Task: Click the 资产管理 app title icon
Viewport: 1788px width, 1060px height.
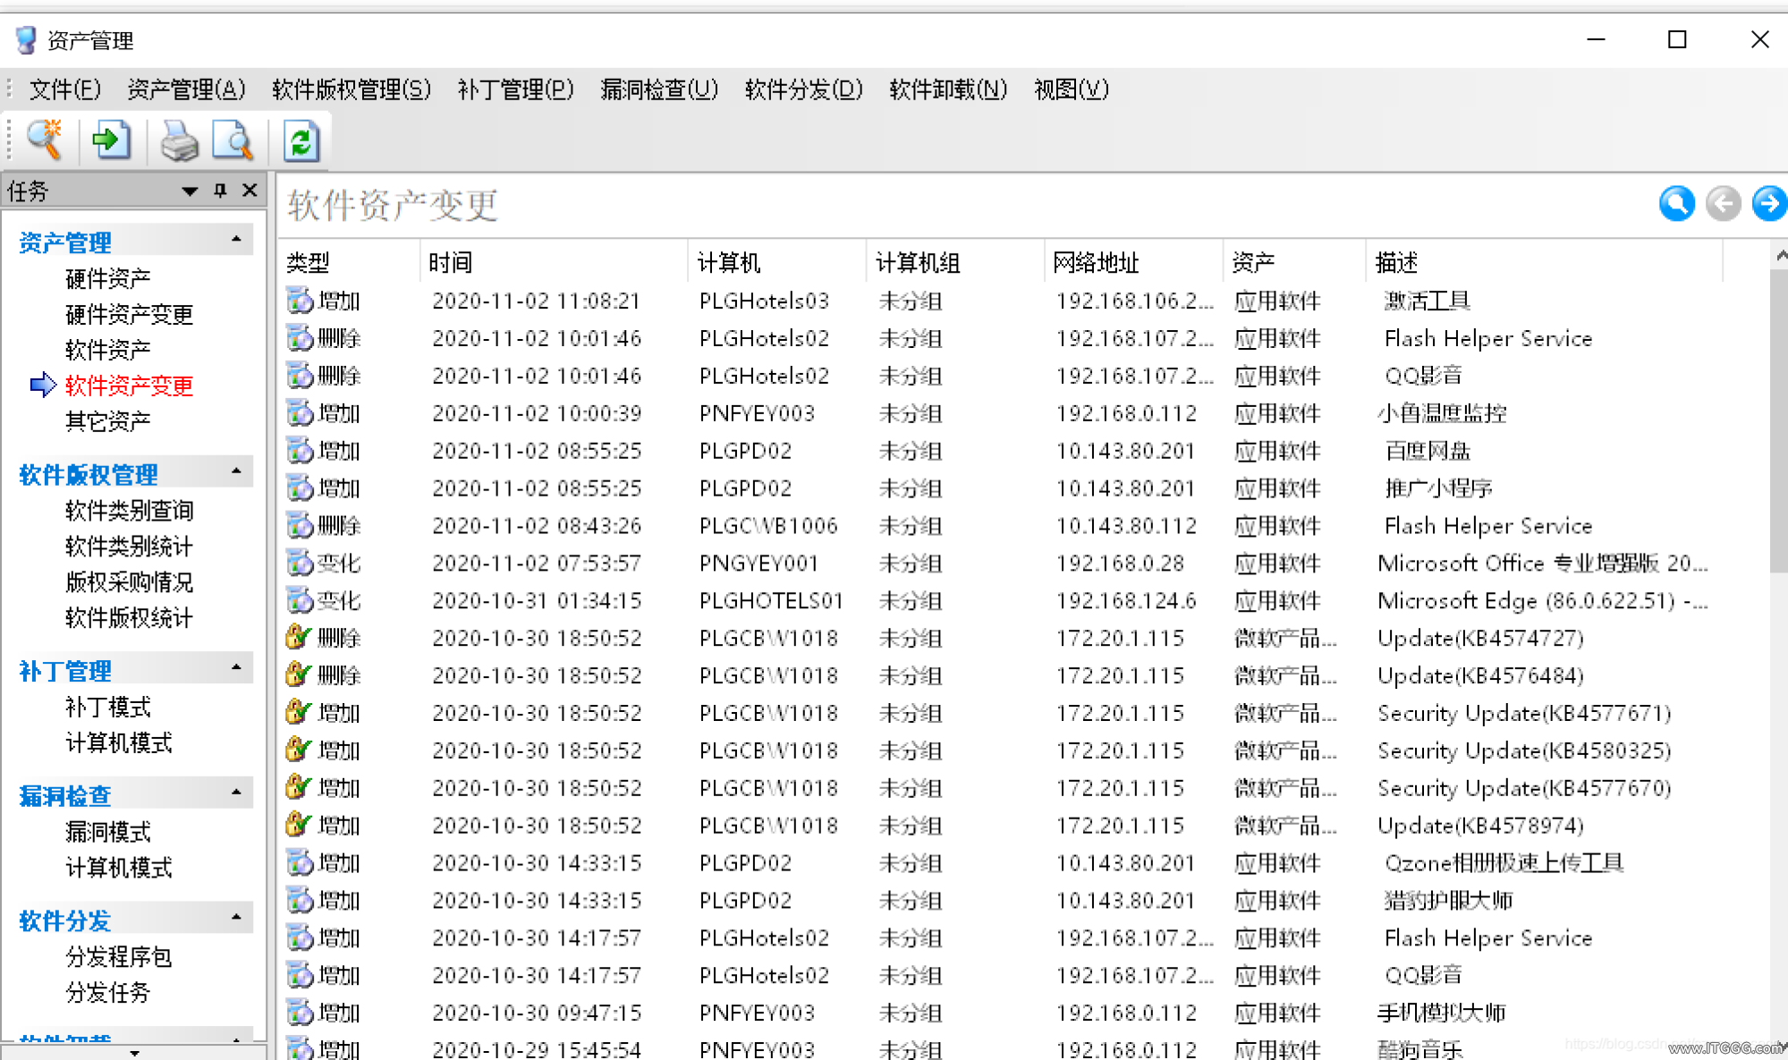Action: pyautogui.click(x=26, y=39)
